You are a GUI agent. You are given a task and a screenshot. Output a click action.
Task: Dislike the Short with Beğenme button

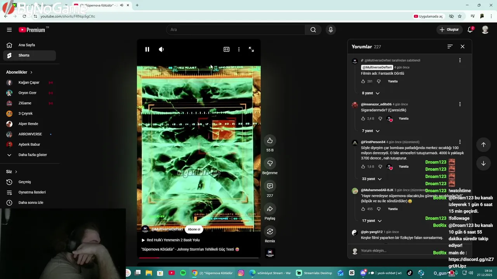pyautogui.click(x=270, y=163)
